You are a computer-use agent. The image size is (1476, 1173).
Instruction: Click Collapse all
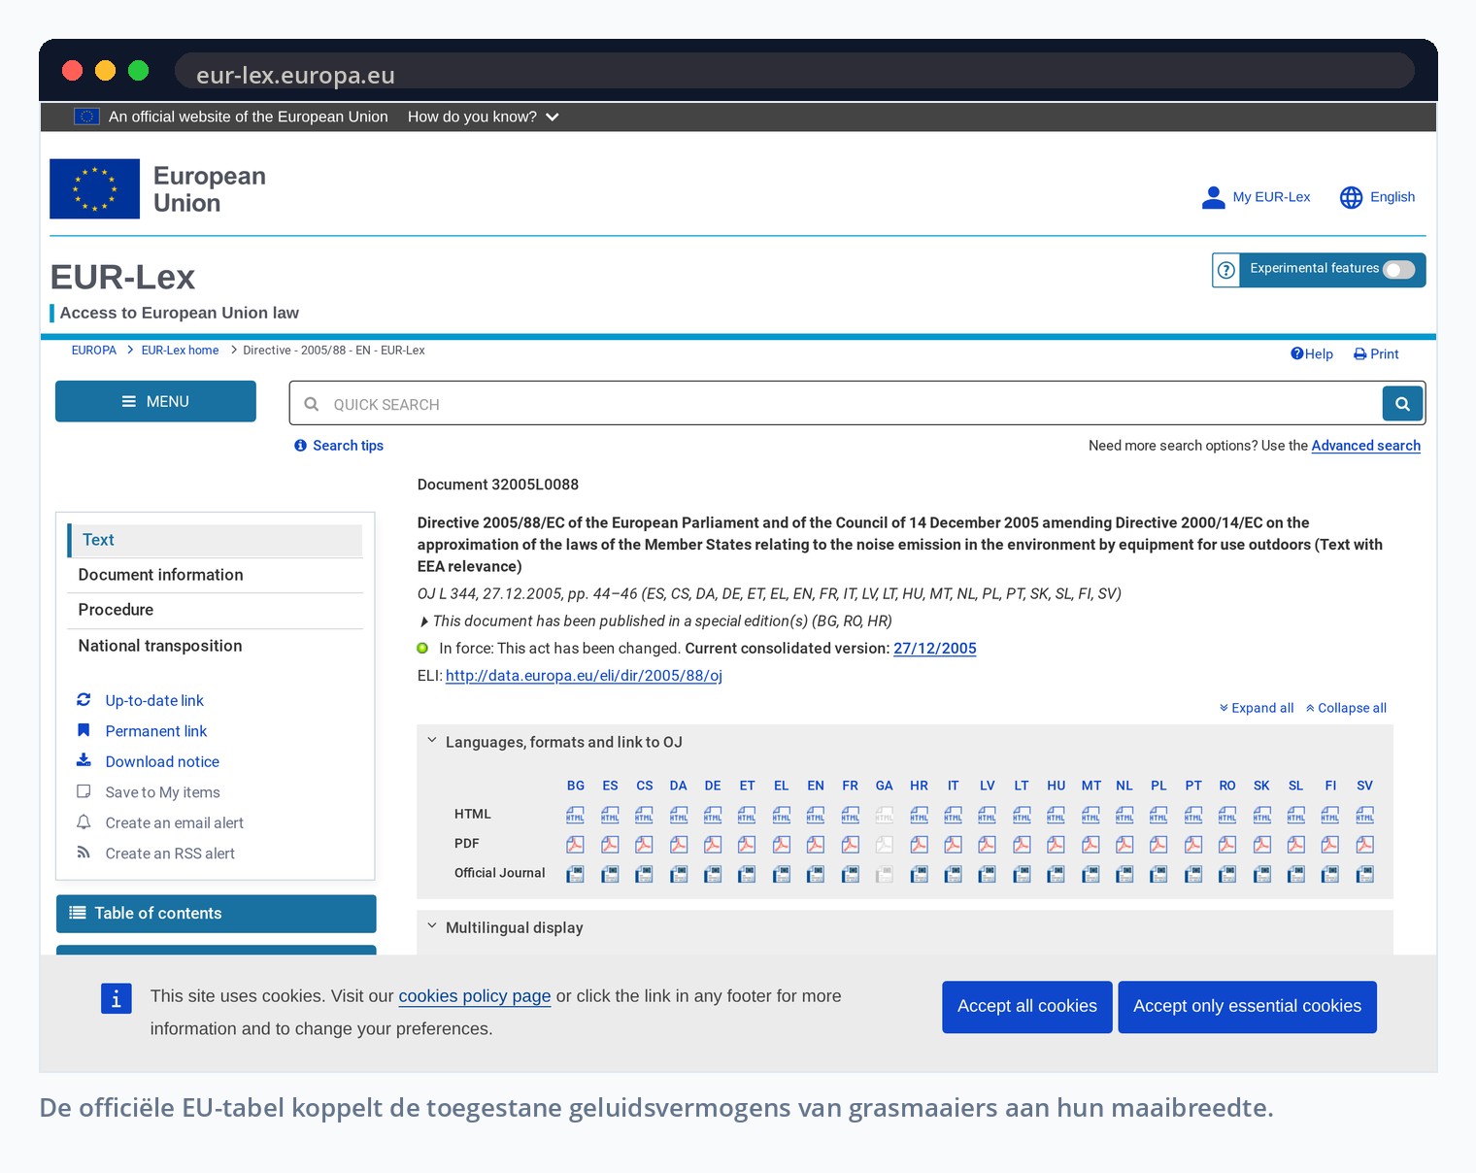coord(1346,708)
